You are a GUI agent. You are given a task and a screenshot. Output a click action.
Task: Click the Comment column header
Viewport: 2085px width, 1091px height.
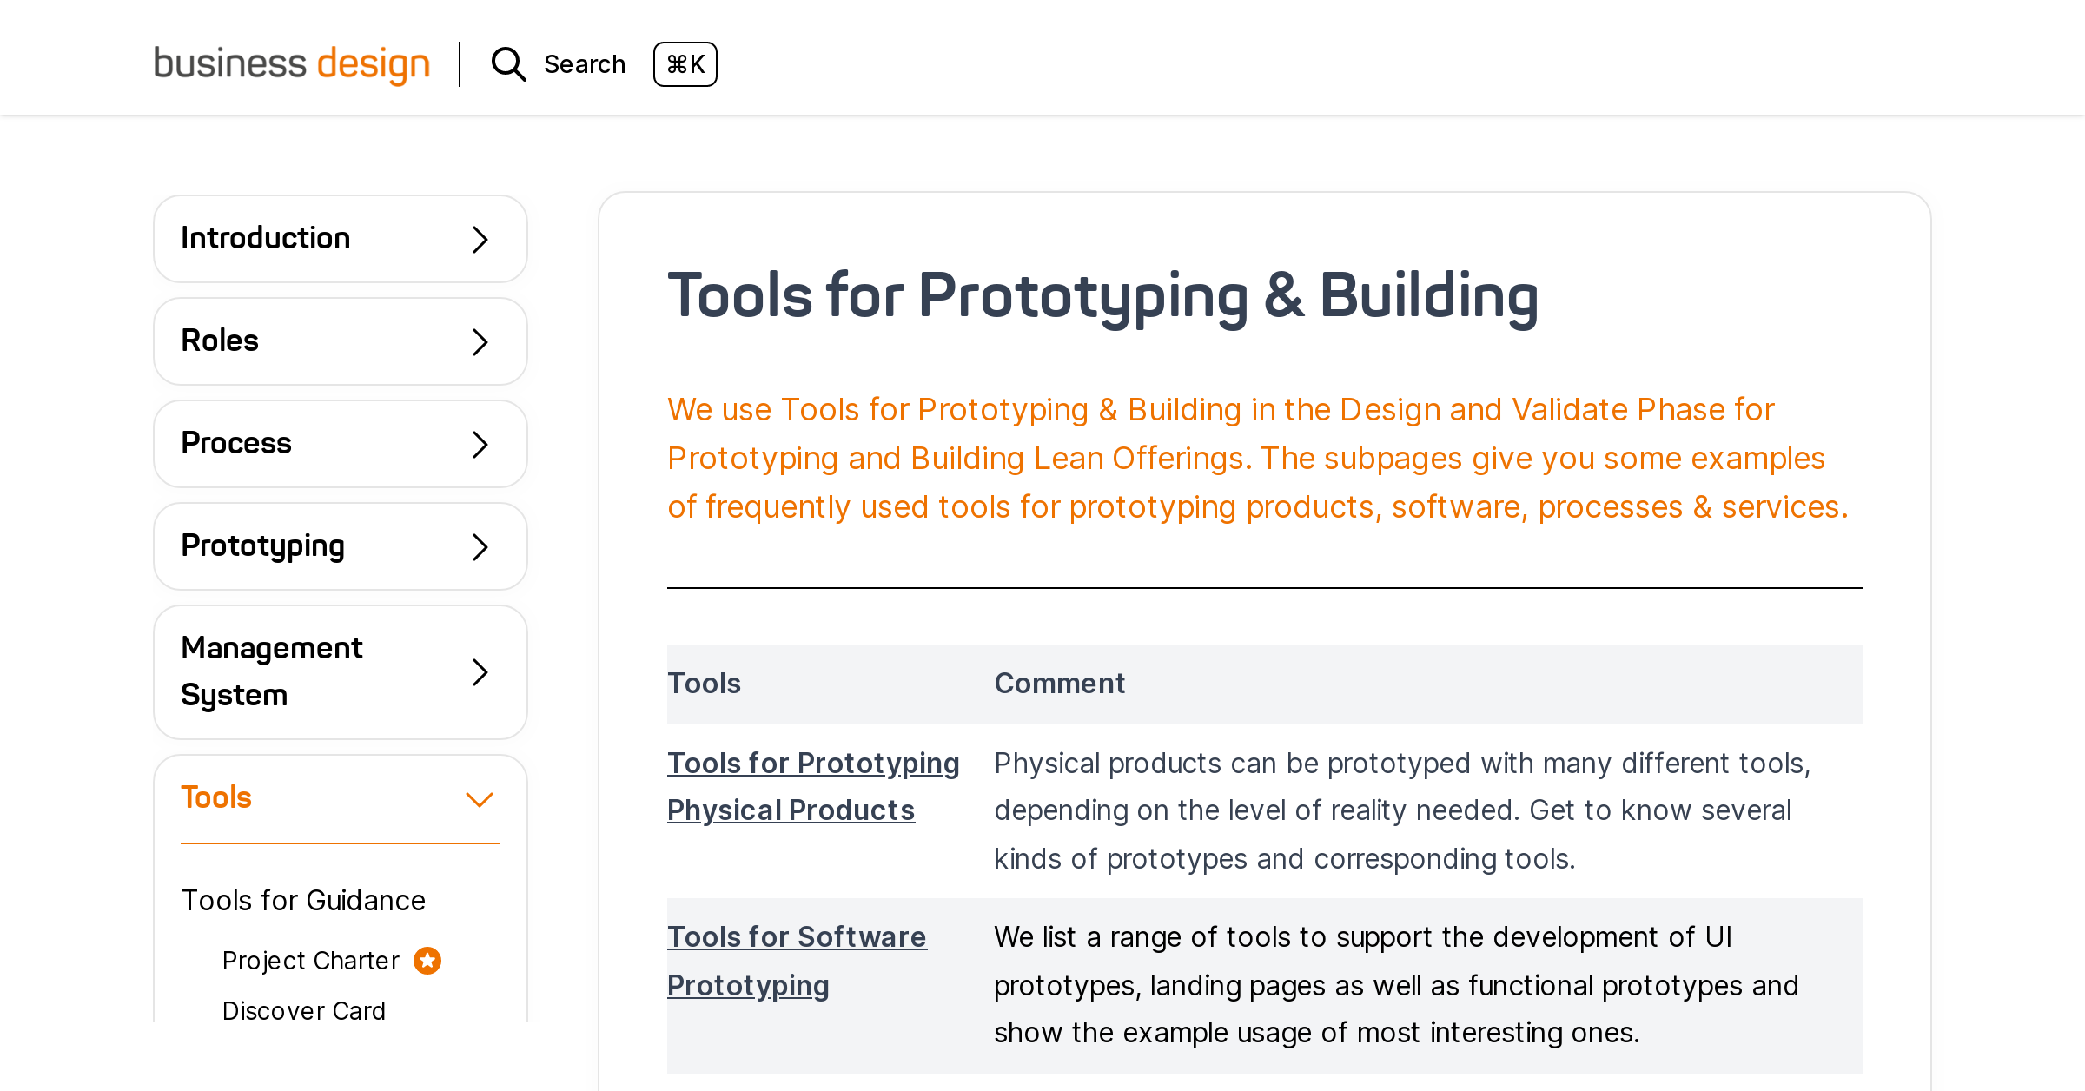click(x=1059, y=684)
